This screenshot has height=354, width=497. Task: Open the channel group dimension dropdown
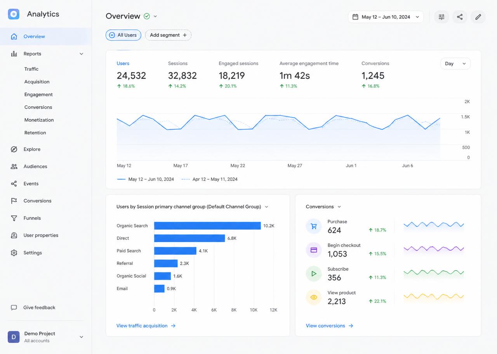[266, 207]
